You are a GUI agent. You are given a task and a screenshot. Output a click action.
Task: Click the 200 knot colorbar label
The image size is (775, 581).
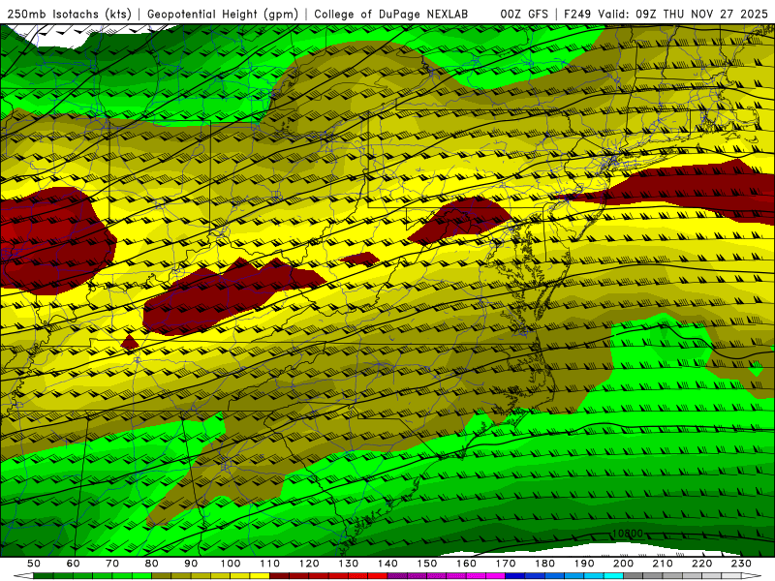coord(624,564)
